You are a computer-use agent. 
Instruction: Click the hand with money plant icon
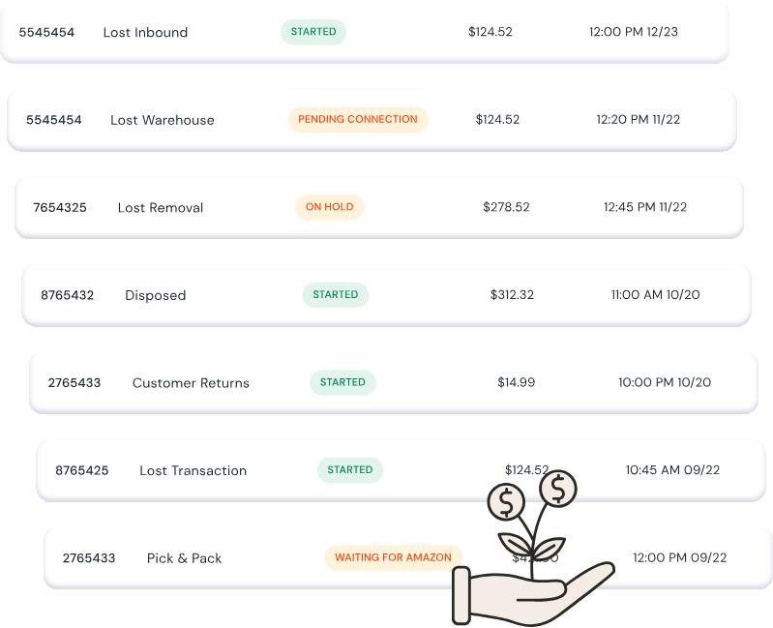(533, 548)
